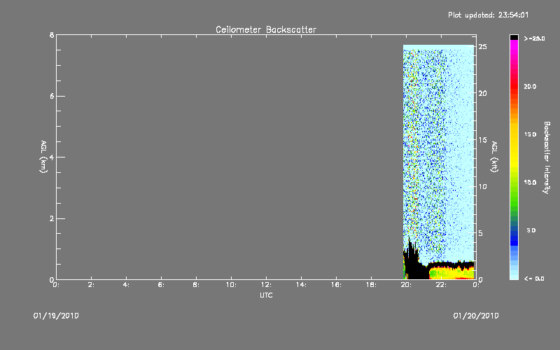Click the 25 kft label on right axis

tap(482, 47)
